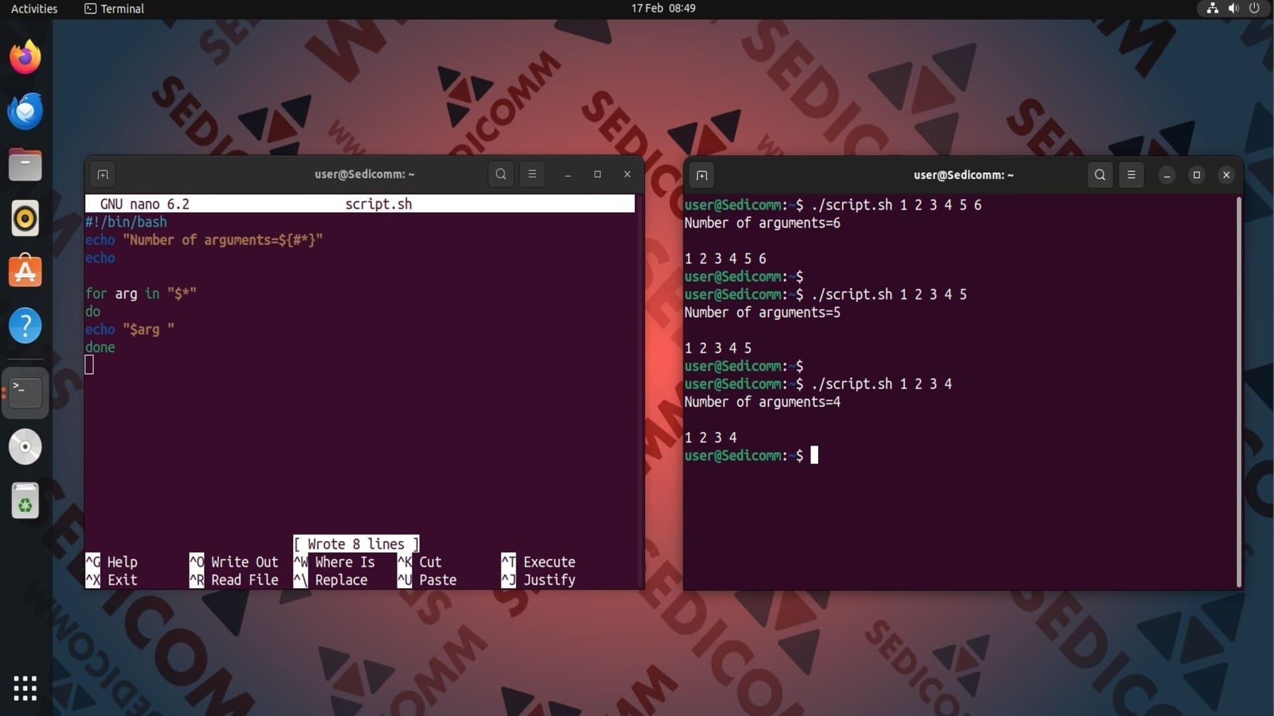Click search icon in left terminal window

click(x=501, y=174)
